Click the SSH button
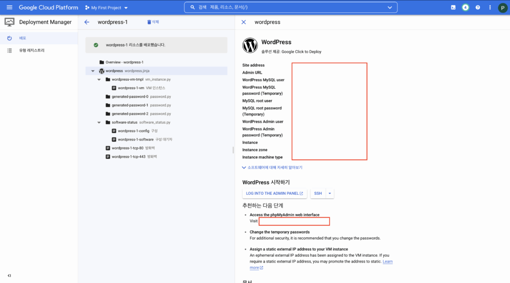Viewport: 510px width, 283px height. 318,193
